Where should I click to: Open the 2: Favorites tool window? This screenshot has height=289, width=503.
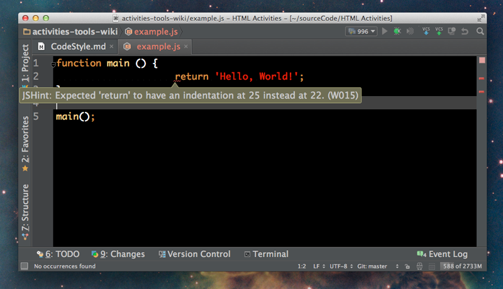click(25, 143)
